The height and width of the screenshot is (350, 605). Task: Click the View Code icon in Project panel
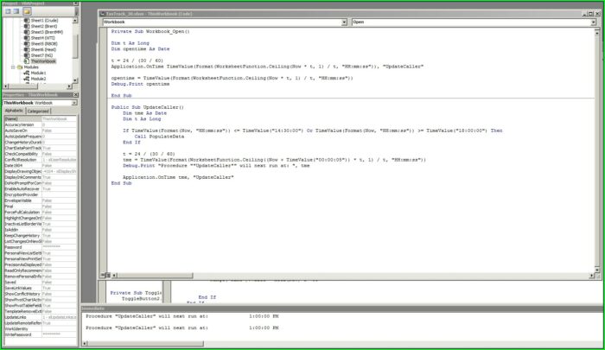(8, 11)
